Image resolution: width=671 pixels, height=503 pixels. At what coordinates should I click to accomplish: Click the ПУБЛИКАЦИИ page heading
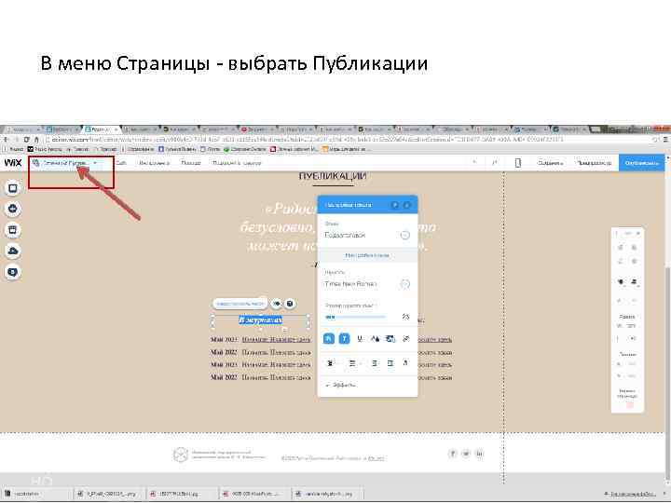(x=333, y=176)
